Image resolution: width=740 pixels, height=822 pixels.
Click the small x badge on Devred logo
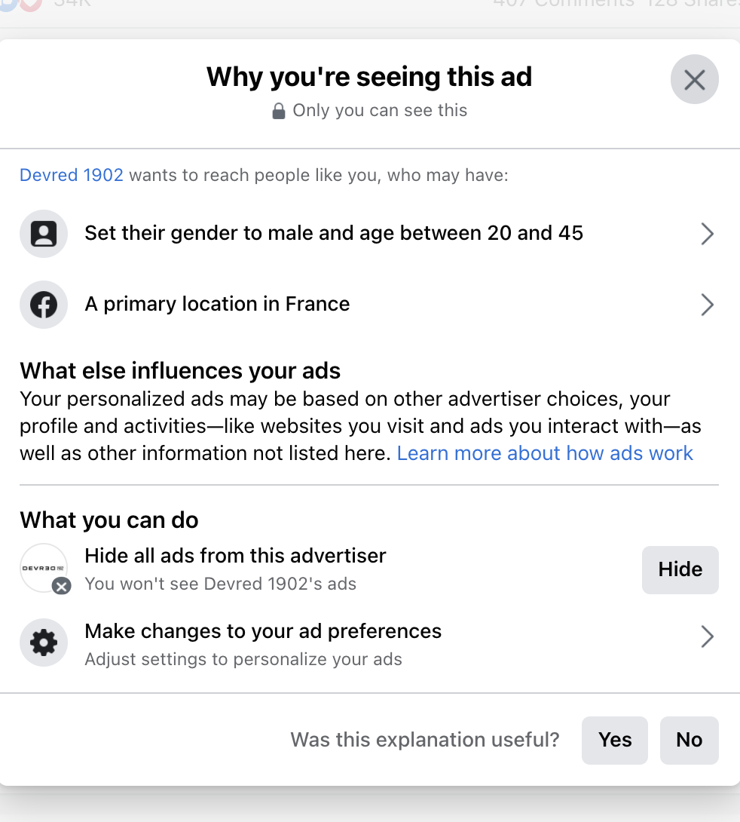pyautogui.click(x=62, y=586)
